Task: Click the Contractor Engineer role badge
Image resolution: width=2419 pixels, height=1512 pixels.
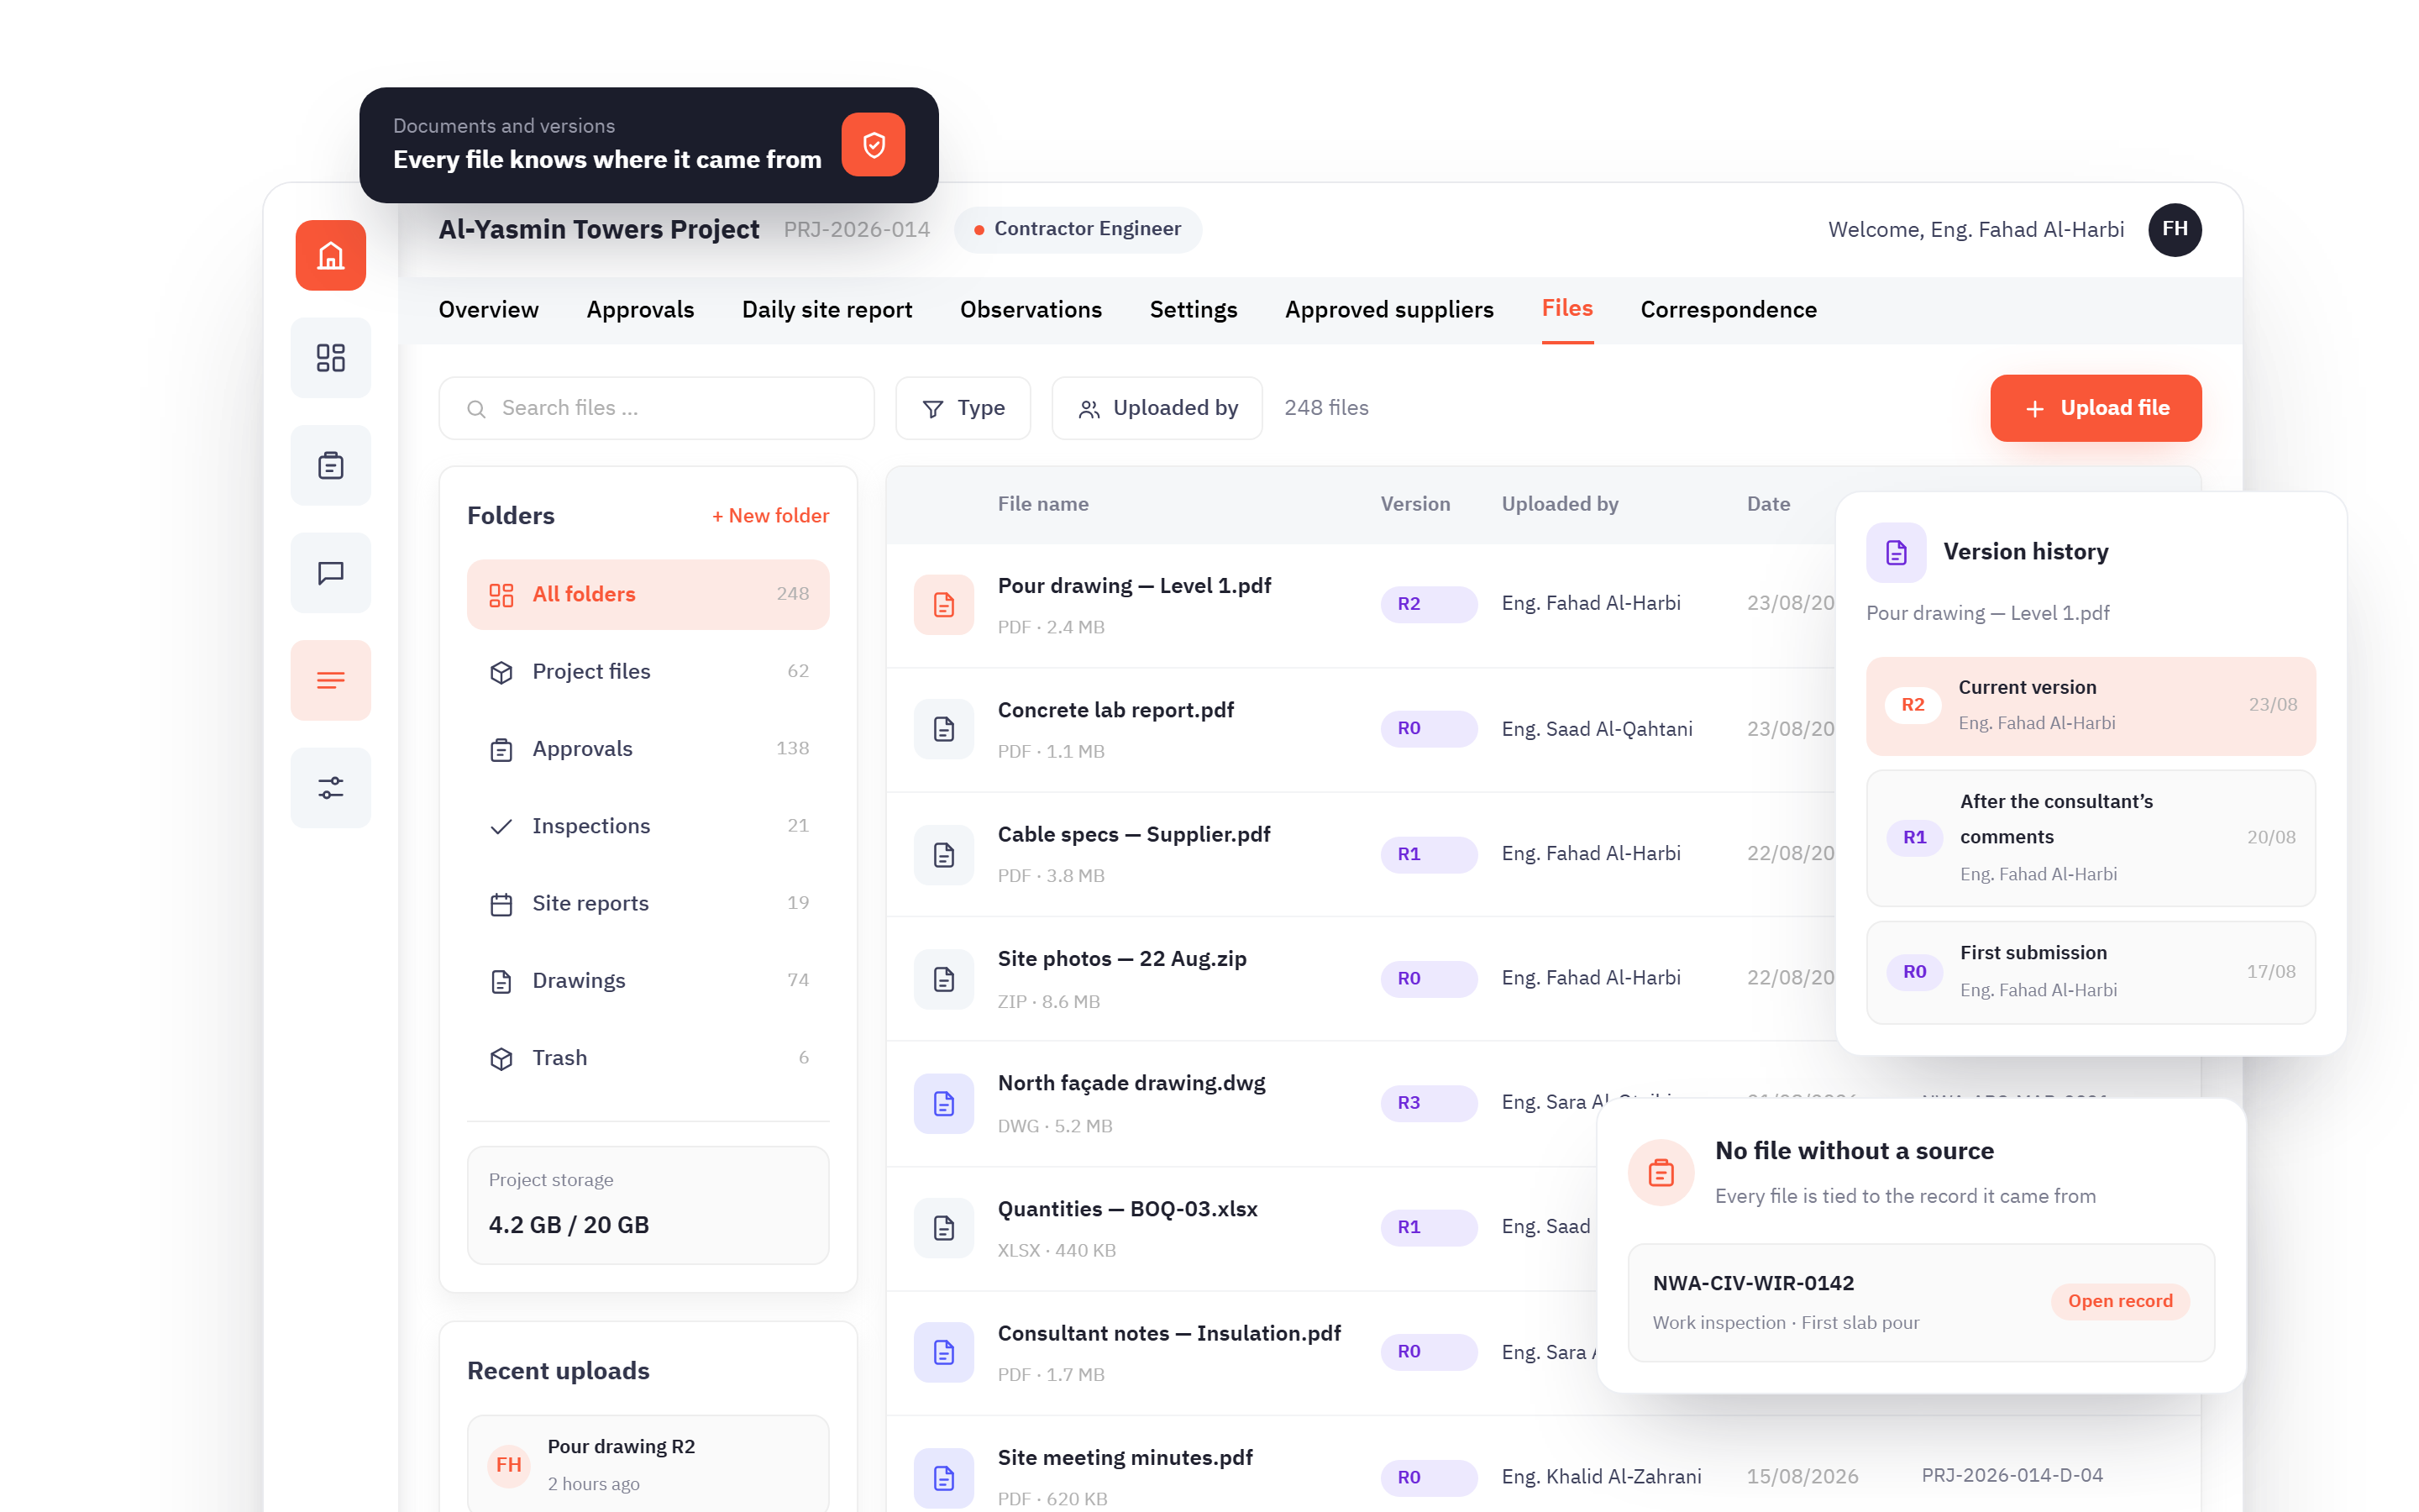Action: coord(1078,229)
